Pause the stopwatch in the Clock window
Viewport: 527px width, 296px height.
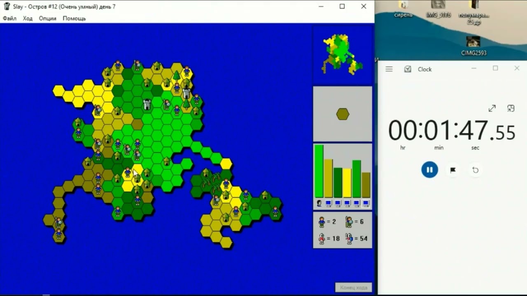[429, 170]
